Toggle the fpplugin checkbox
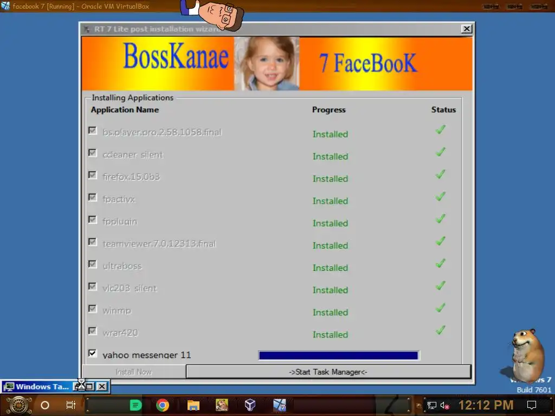 (92, 220)
